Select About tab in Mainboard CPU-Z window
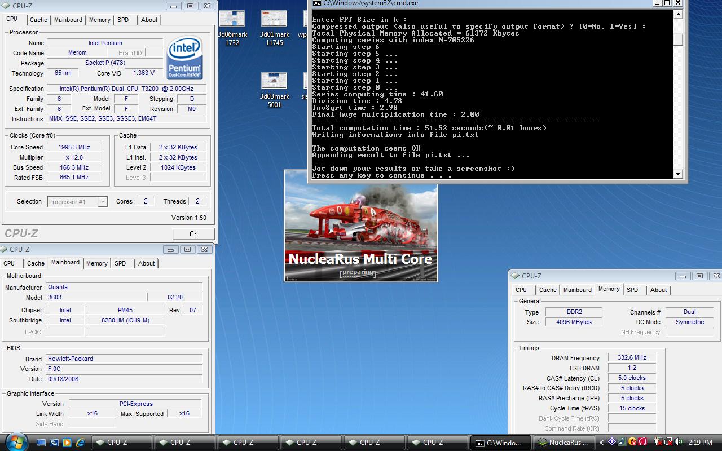 (147, 263)
